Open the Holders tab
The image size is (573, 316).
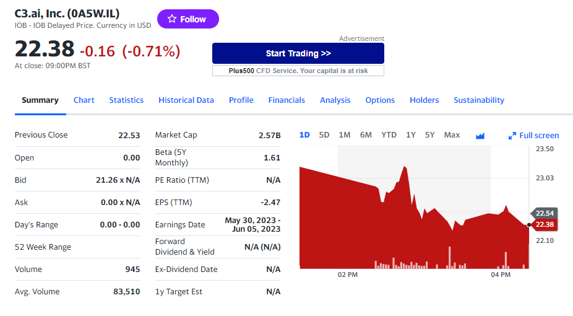coord(424,100)
